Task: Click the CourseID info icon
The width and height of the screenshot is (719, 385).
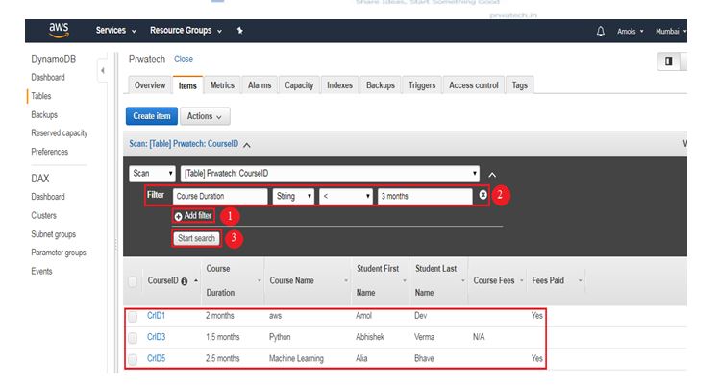Action: point(184,281)
